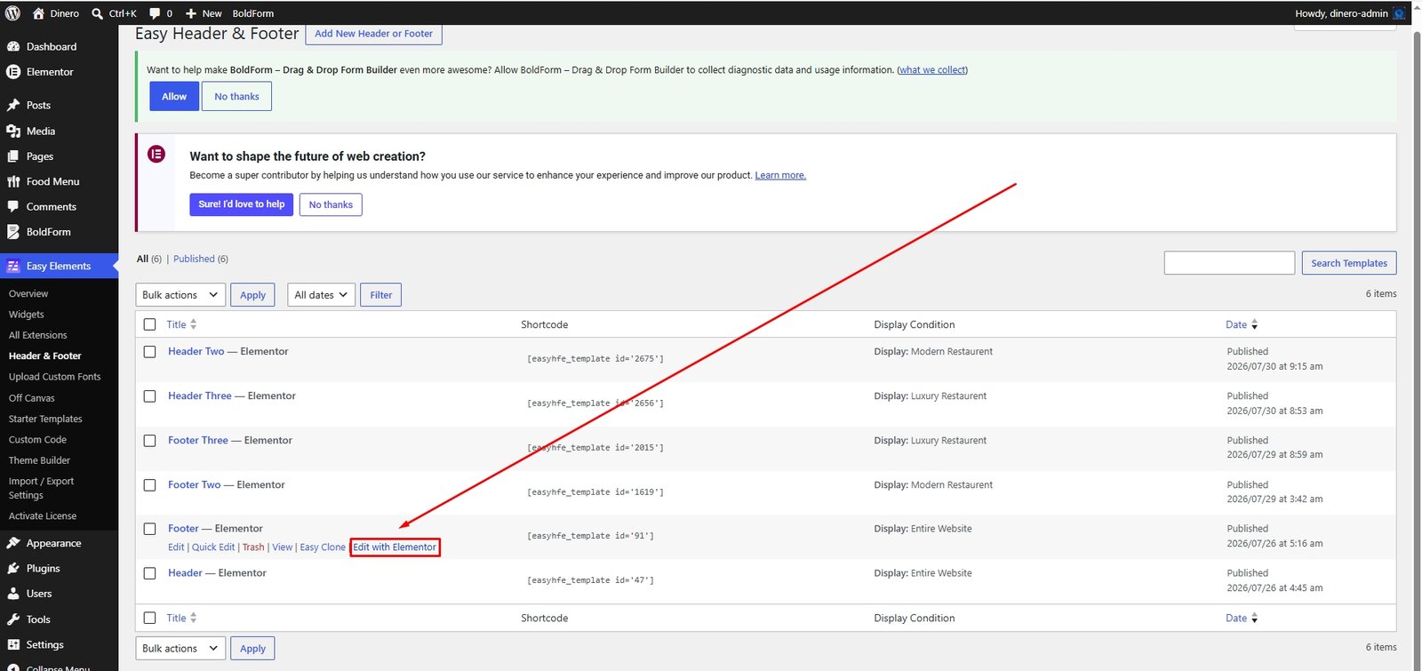Open the Theme Builder submenu item
Viewport: 1422px width, 671px height.
39,460
